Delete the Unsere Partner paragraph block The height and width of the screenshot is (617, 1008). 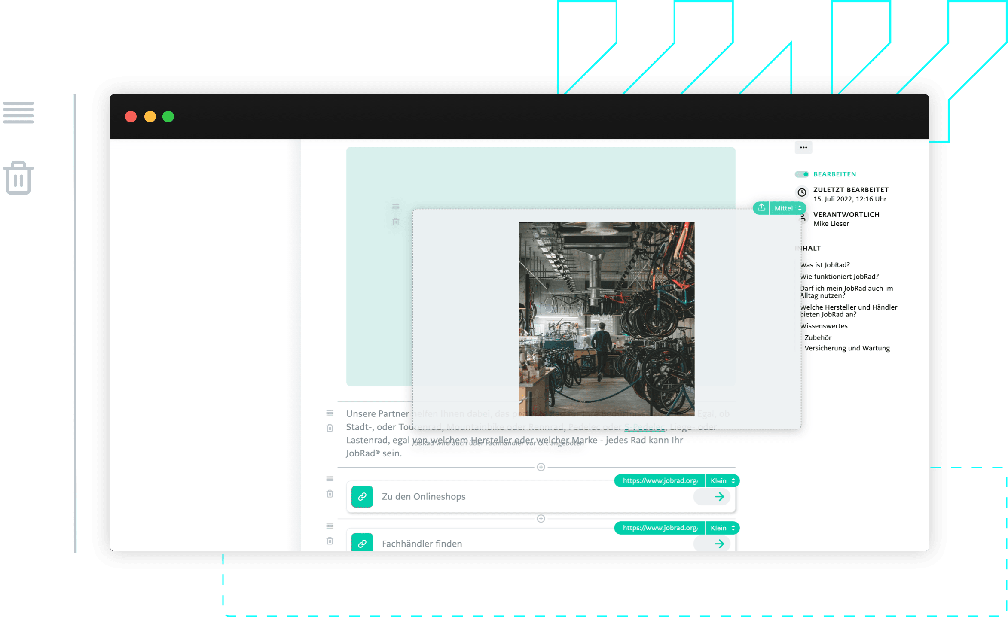330,428
